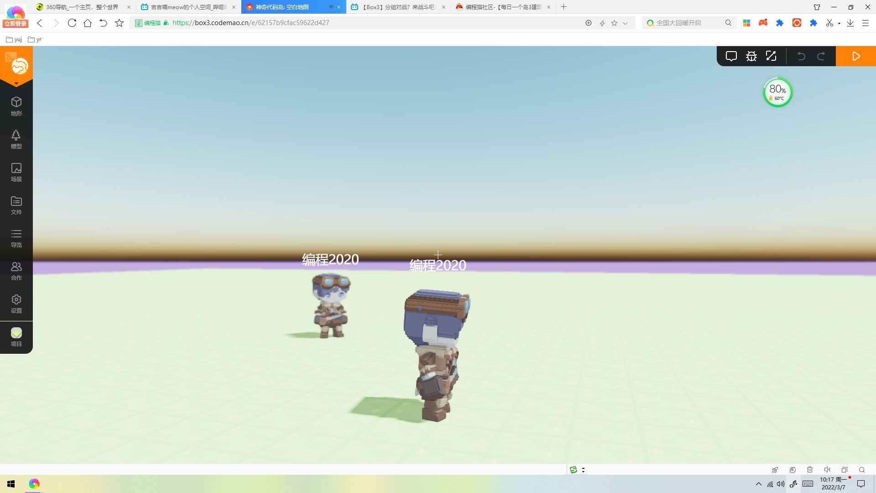876x493 pixels.
Task: Open the Windows notification center
Action: 861,484
